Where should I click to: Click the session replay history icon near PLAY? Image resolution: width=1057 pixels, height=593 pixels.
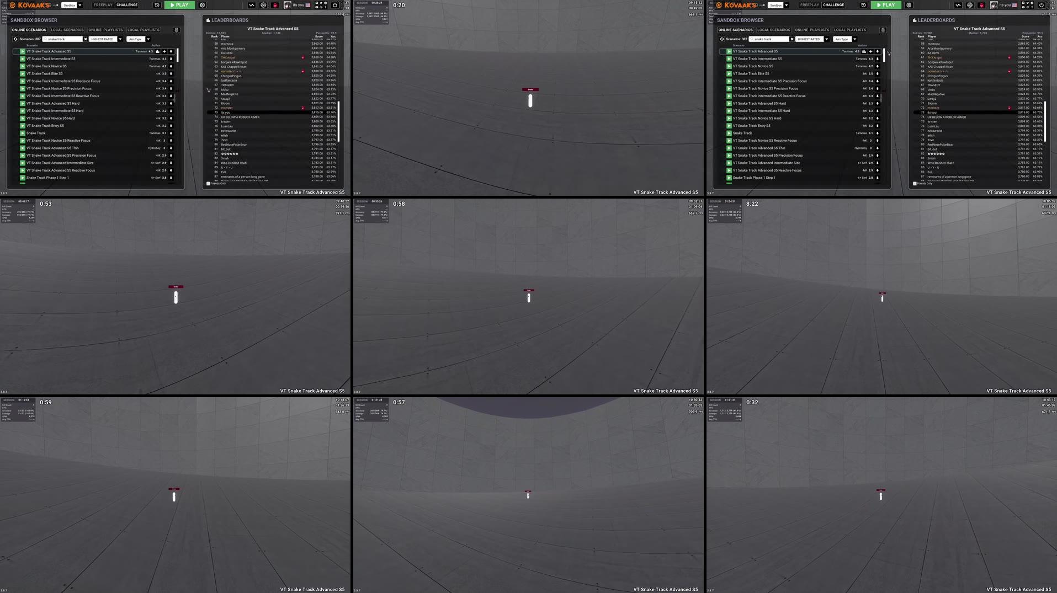(157, 5)
